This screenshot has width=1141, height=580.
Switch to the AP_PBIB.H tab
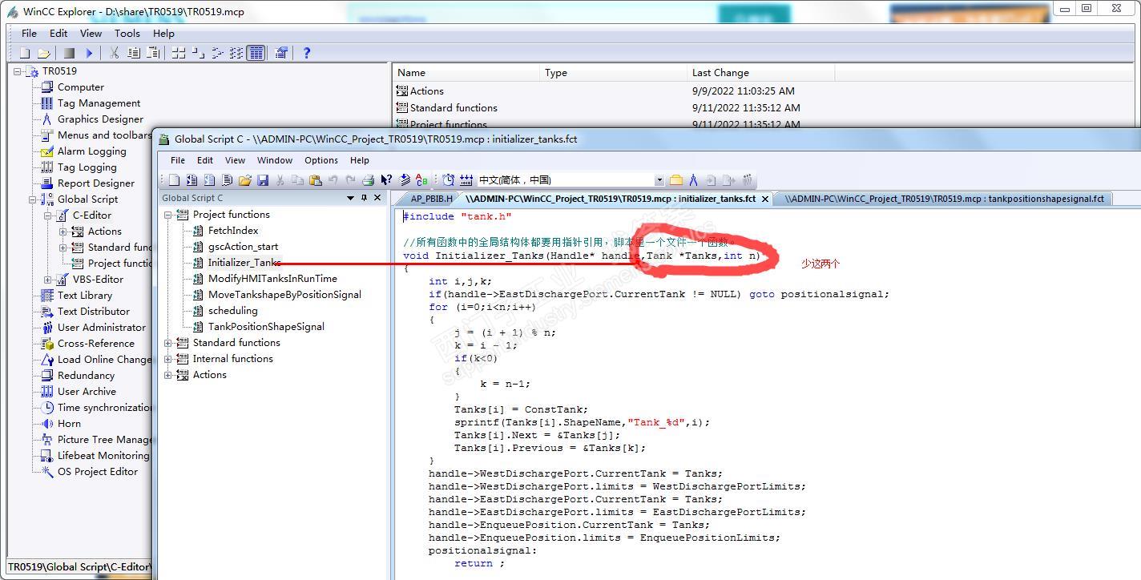coord(431,199)
